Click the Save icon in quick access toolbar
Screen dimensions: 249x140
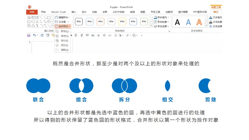[29, 35]
